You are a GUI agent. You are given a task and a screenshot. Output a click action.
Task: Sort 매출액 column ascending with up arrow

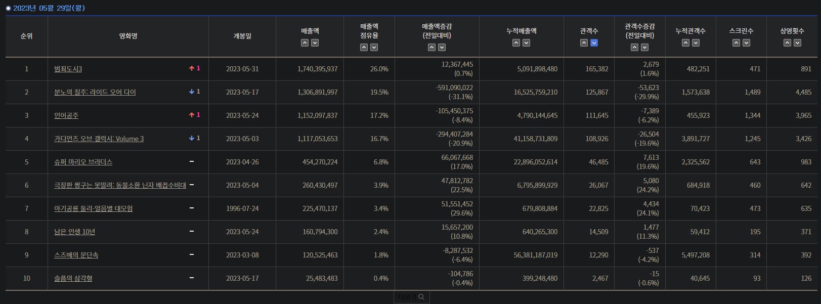pos(305,43)
